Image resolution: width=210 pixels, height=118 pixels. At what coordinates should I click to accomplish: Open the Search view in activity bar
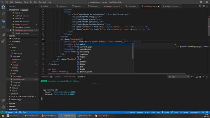(3, 14)
